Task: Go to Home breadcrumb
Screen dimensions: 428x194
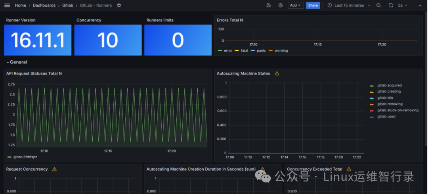Action: 21,5
